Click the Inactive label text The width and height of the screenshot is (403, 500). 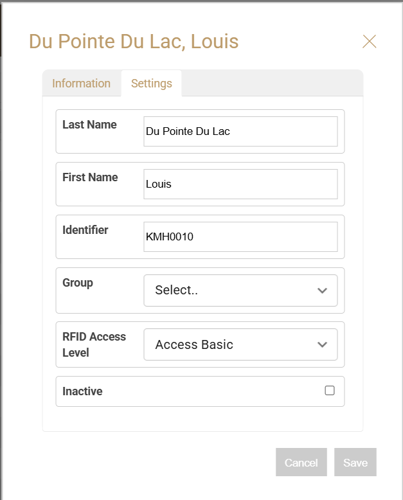click(82, 391)
